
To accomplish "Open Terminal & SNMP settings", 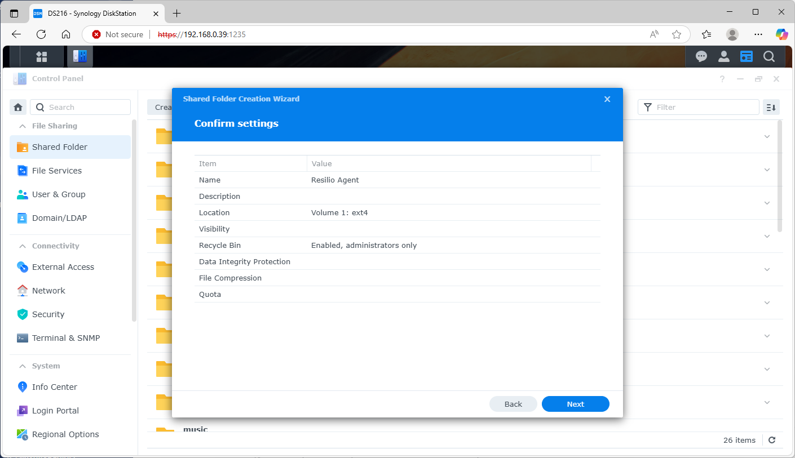I will click(65, 337).
